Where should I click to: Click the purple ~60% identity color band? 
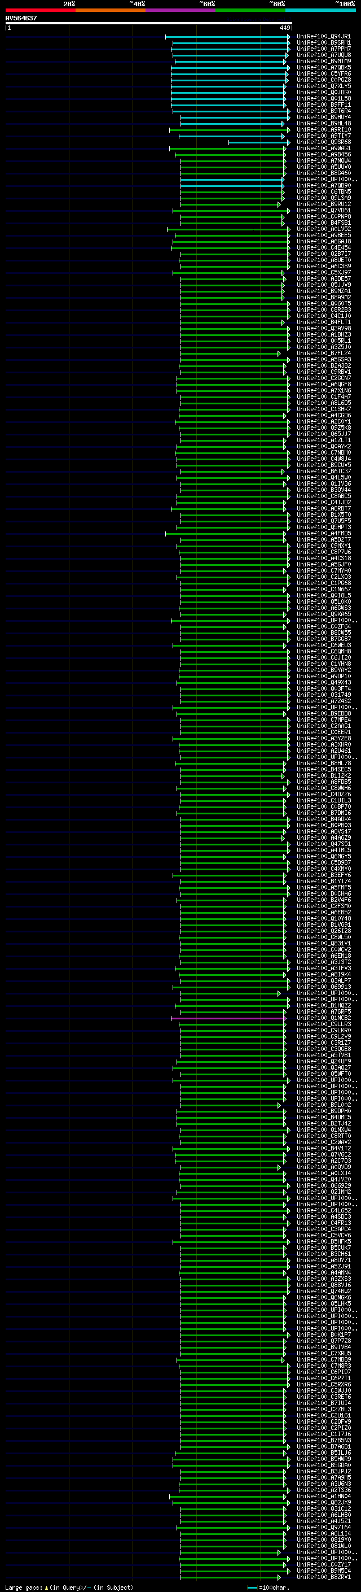tap(180, 10)
